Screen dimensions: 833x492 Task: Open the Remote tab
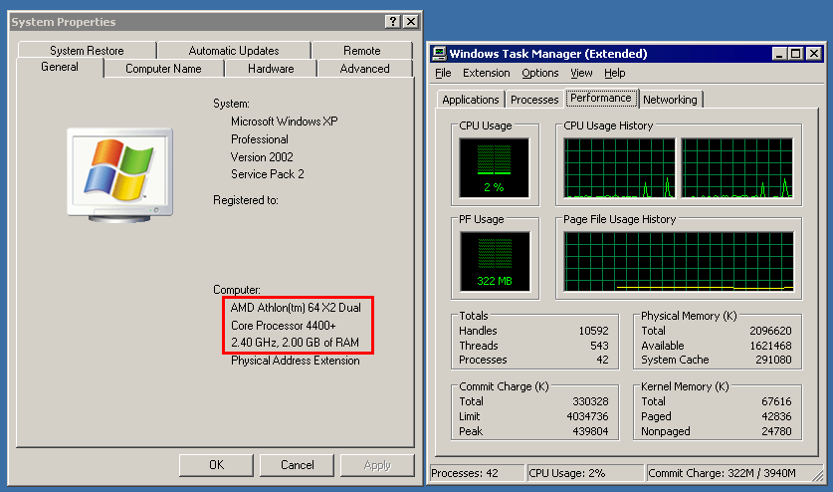tap(362, 51)
